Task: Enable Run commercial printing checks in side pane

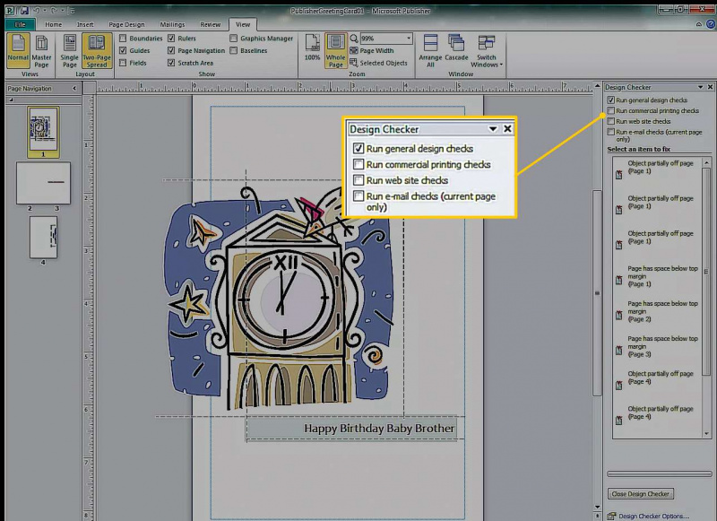Action: (x=610, y=110)
